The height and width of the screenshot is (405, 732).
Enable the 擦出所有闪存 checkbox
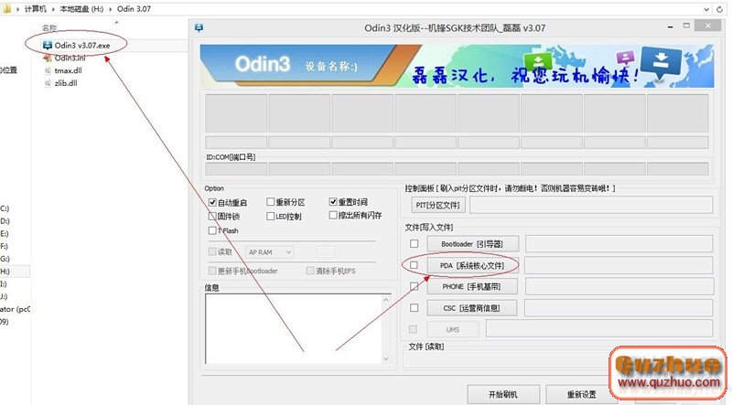click(x=333, y=215)
